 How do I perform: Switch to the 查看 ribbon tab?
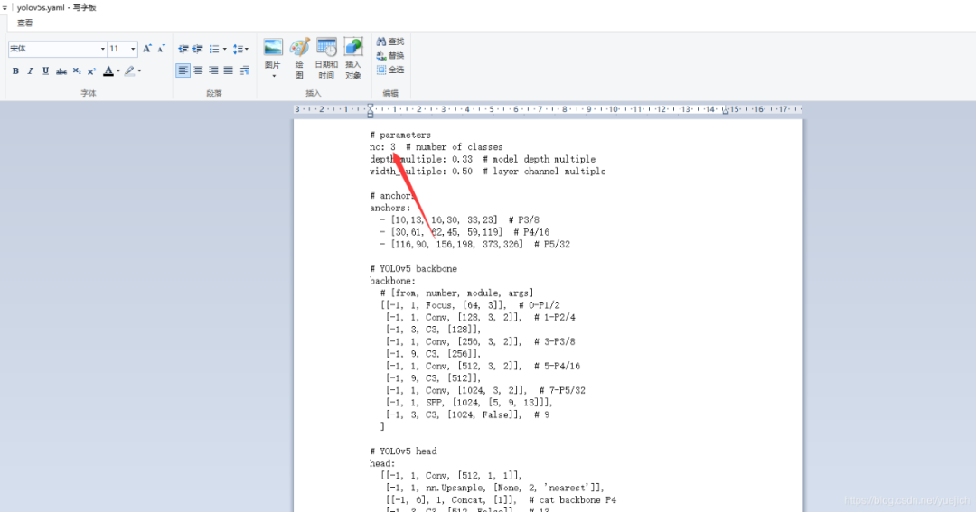click(25, 23)
